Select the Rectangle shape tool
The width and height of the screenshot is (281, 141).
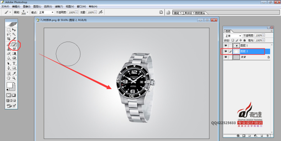click(14, 68)
